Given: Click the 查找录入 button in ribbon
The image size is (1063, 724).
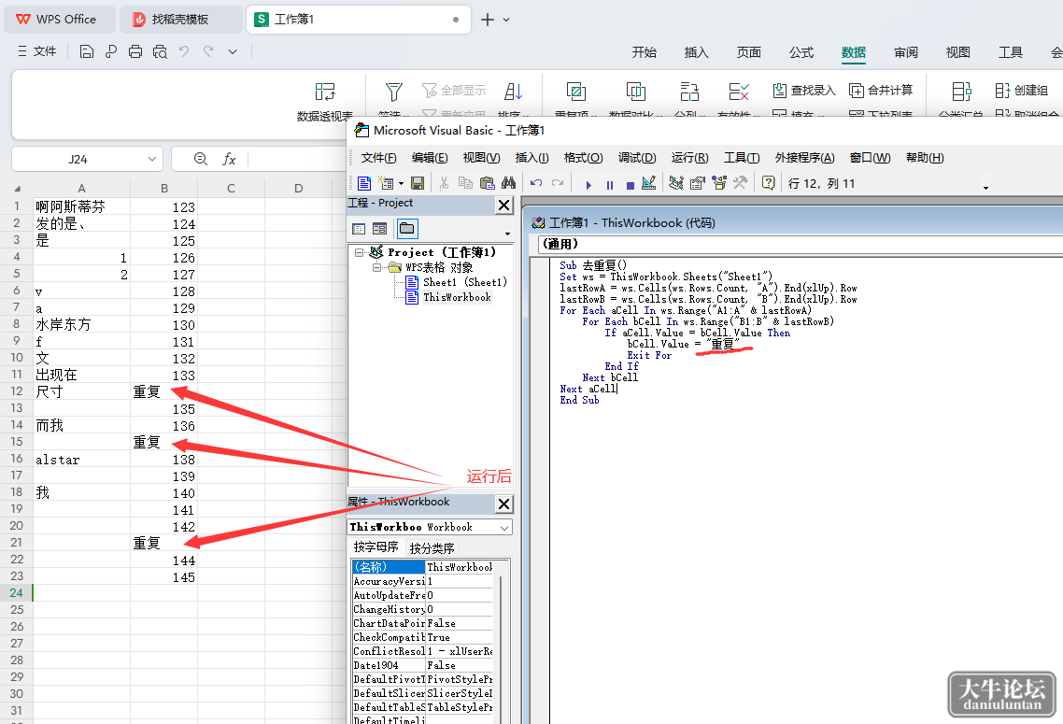Looking at the screenshot, I should pos(804,91).
